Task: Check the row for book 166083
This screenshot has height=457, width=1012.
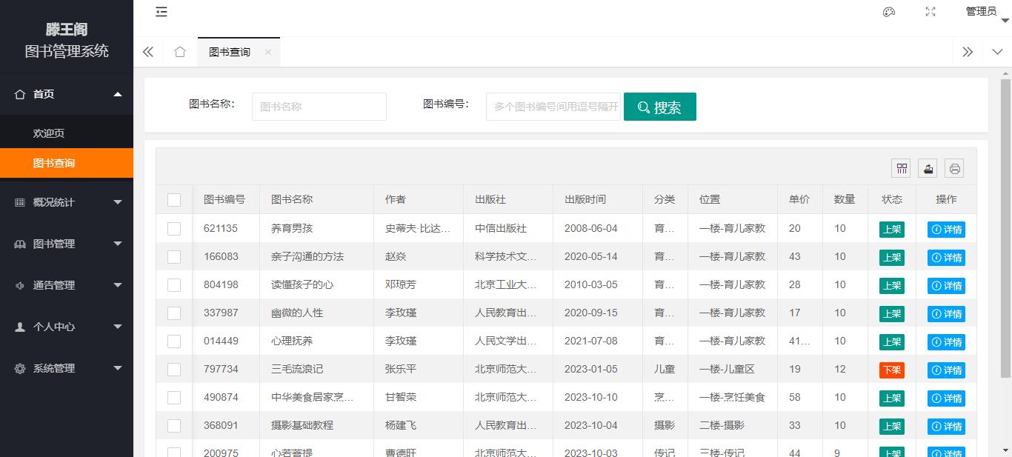Action: coord(174,257)
